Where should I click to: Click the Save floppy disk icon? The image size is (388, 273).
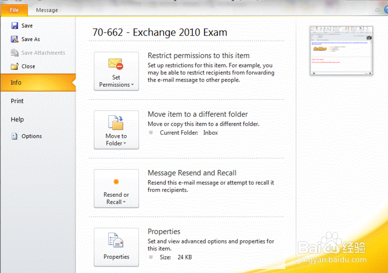15,25
